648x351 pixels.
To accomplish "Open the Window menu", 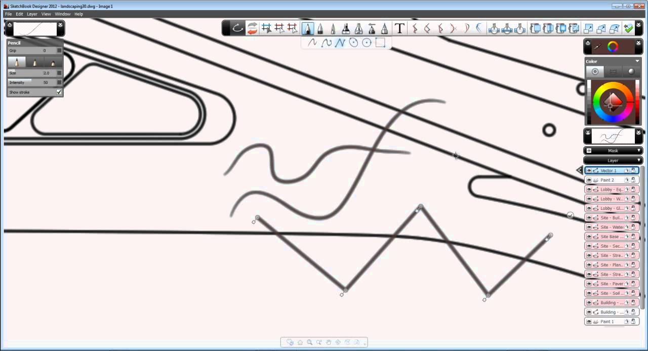I will point(62,14).
